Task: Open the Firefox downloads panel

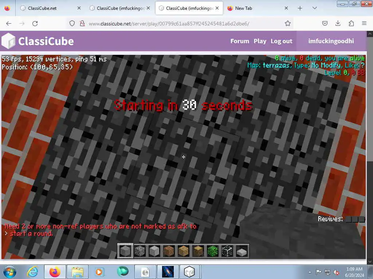Action: pos(338,23)
